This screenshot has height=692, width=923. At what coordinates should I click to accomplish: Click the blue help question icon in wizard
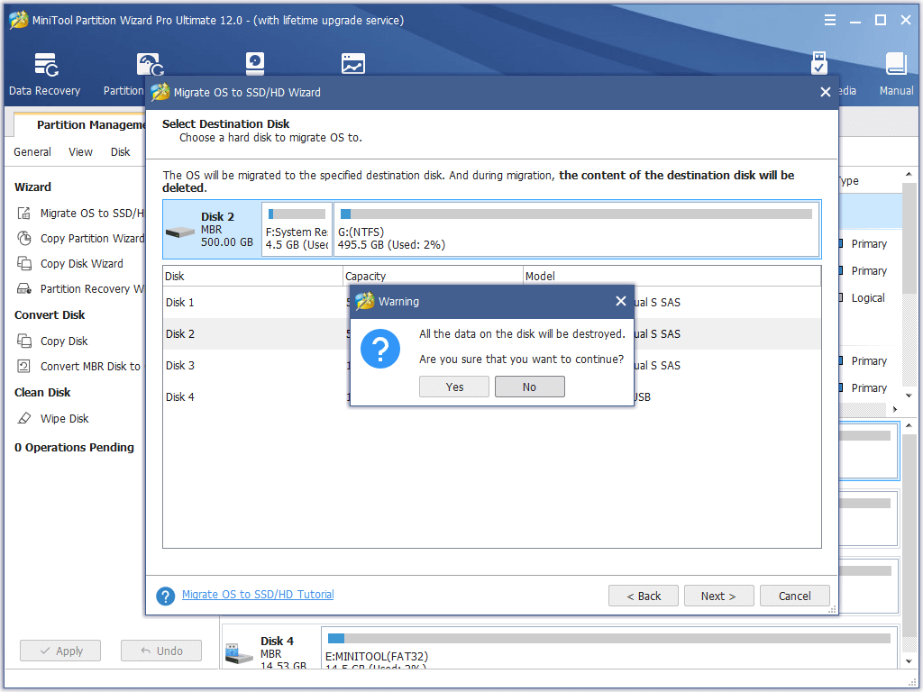166,596
